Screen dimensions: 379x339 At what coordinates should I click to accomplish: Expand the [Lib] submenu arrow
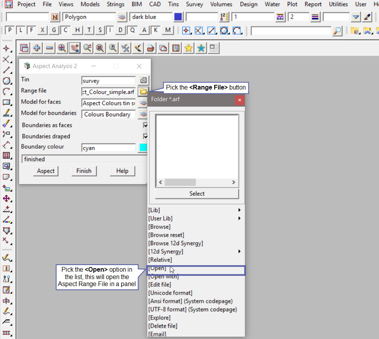pyautogui.click(x=239, y=210)
